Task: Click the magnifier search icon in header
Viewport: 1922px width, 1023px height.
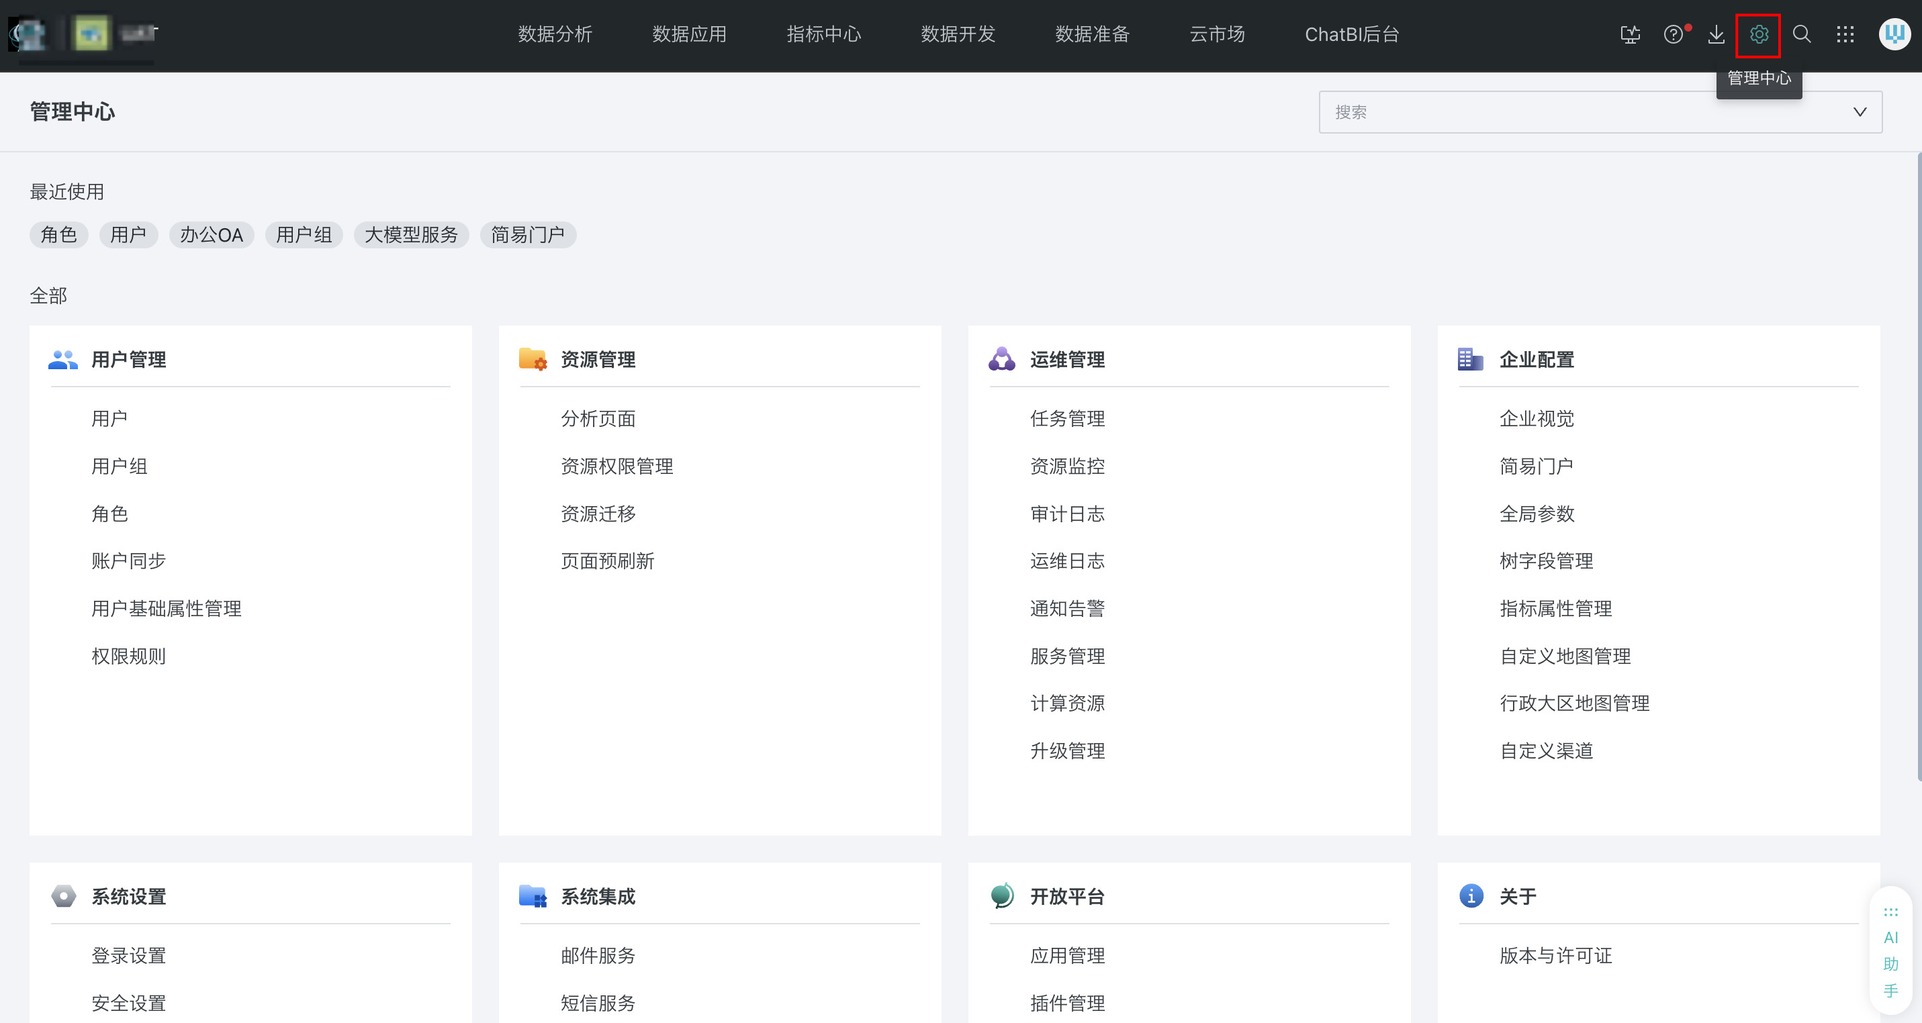Action: click(1802, 34)
